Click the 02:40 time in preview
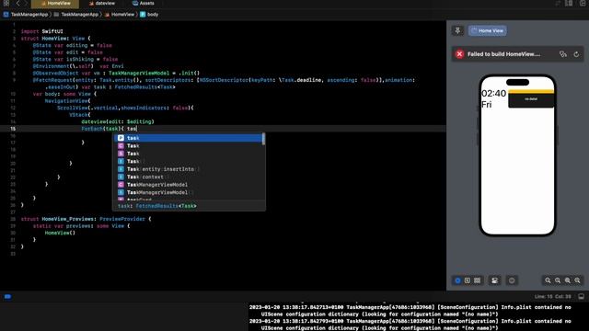This screenshot has height=331, width=589. pos(493,94)
